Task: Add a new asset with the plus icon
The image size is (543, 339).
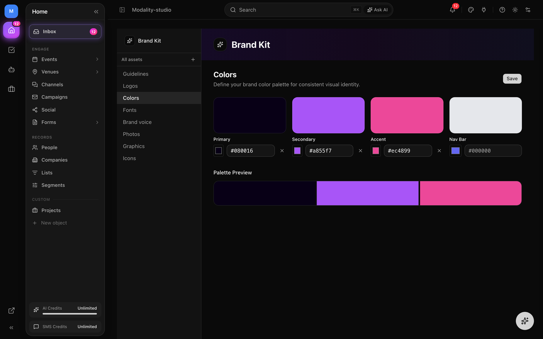Action: coord(193,60)
